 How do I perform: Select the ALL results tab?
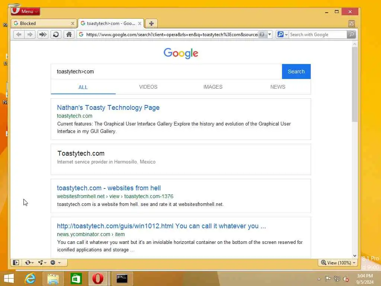pyautogui.click(x=83, y=87)
